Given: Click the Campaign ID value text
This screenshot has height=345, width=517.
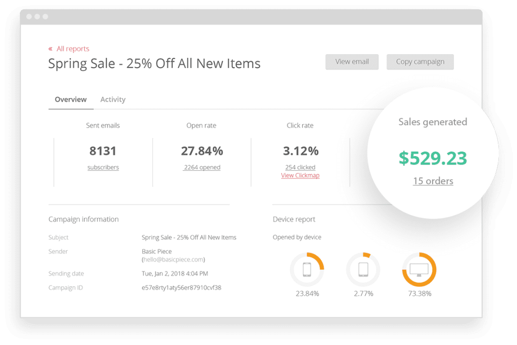Looking at the screenshot, I should 181,288.
